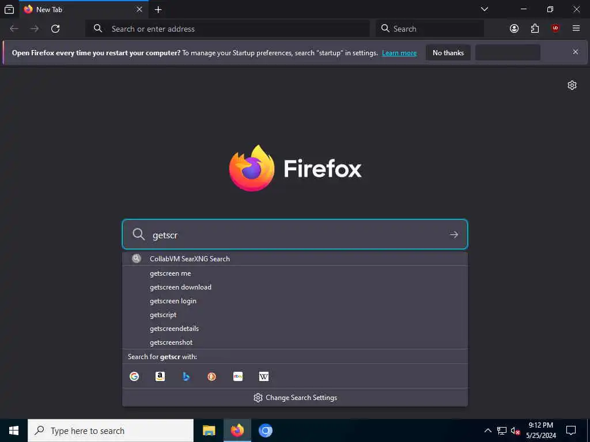Image resolution: width=590 pixels, height=442 pixels.
Task: Open File Explorer from the taskbar
Action: 209,430
